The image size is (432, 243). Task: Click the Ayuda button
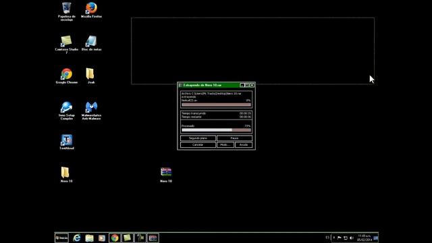click(x=244, y=144)
